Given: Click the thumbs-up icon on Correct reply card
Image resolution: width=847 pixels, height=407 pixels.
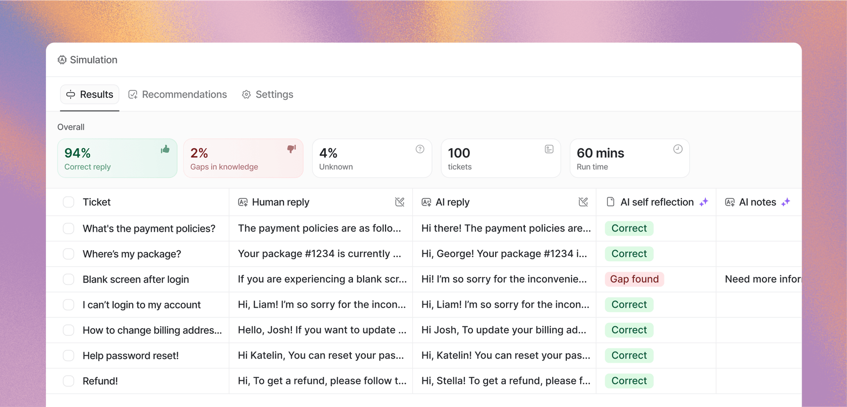Looking at the screenshot, I should (x=165, y=149).
